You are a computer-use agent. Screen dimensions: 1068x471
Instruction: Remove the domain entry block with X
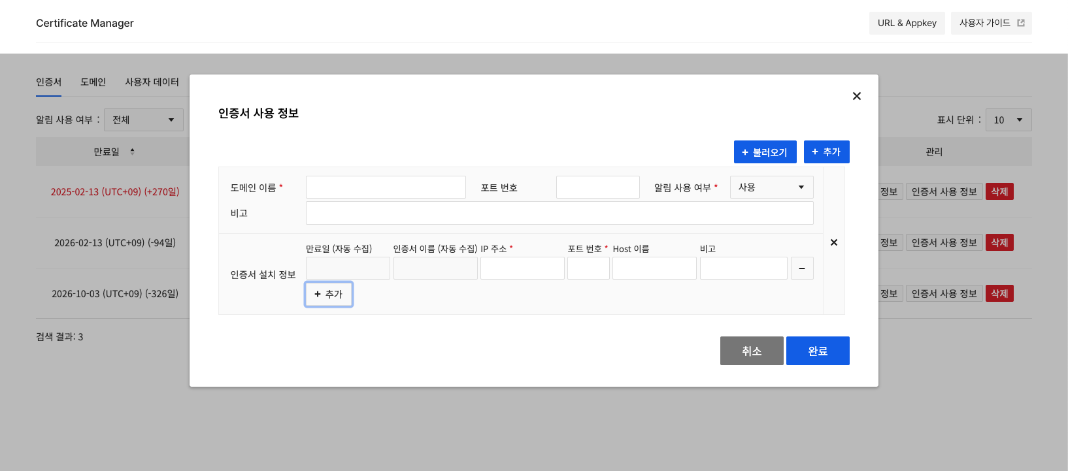coord(833,242)
